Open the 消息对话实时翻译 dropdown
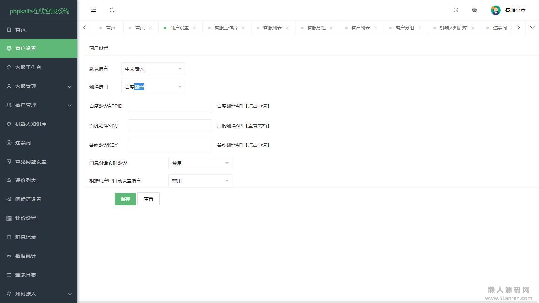The width and height of the screenshot is (539, 303). [x=200, y=163]
